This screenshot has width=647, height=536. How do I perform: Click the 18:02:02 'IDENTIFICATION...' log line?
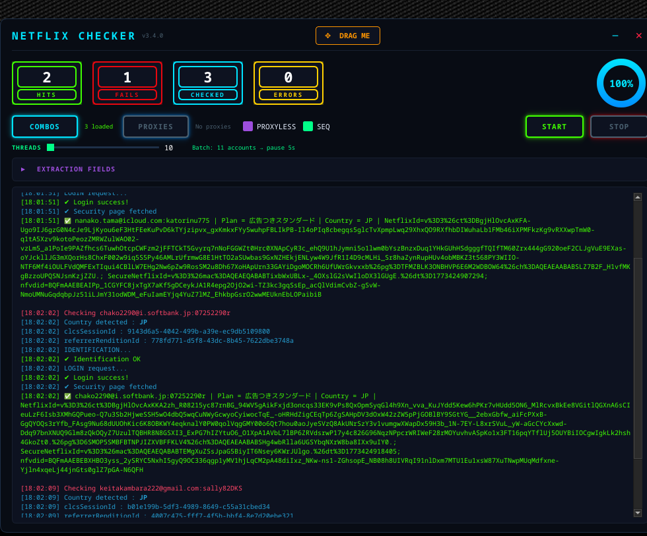[x=76, y=350]
